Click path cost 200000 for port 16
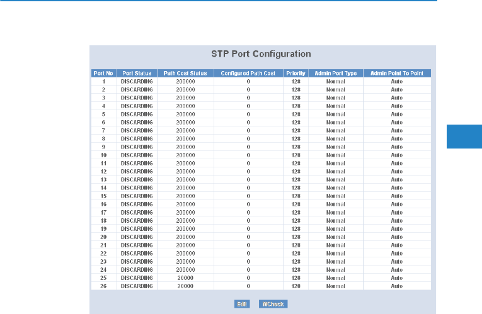 185,204
